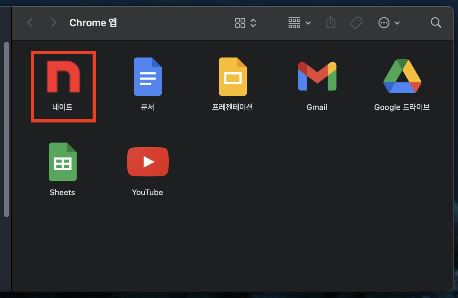Click the sidebar vertical scrollbar

(x=7, y=129)
